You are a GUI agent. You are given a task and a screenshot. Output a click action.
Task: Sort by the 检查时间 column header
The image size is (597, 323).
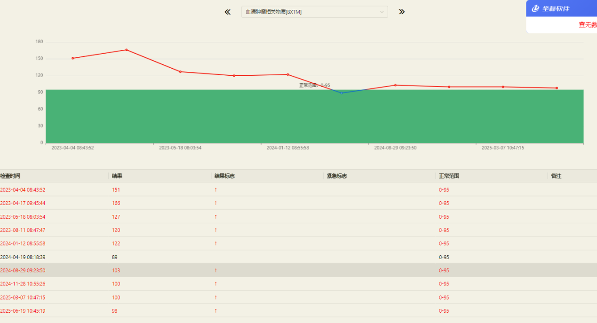tap(10, 176)
